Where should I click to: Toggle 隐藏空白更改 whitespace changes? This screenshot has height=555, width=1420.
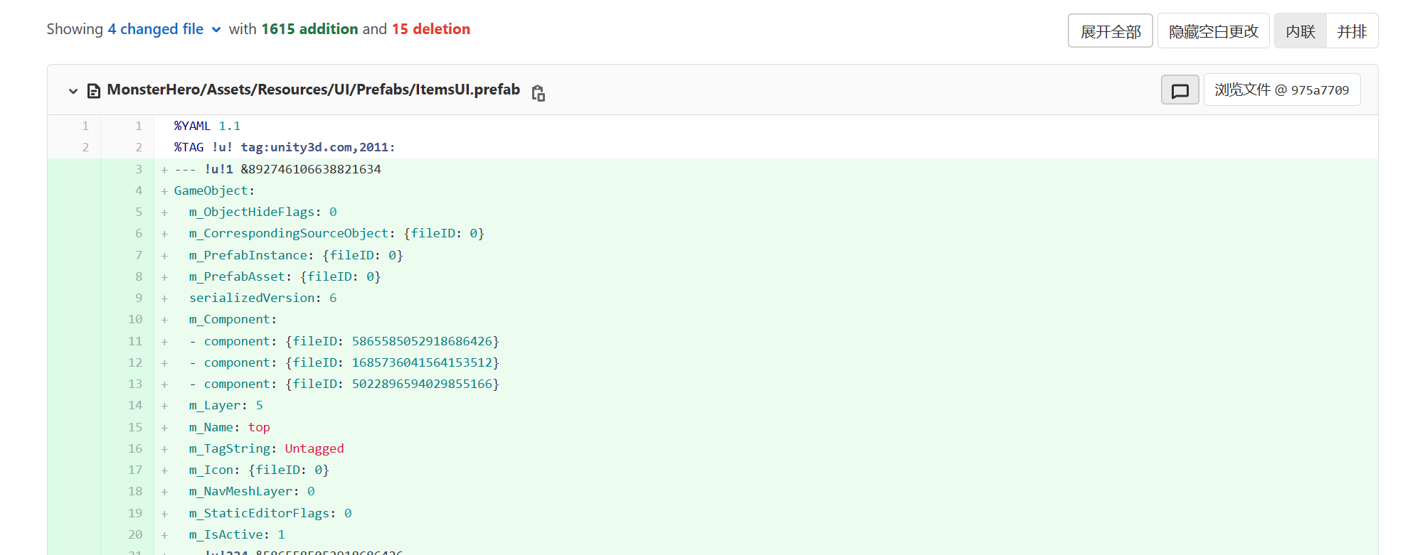pos(1213,31)
